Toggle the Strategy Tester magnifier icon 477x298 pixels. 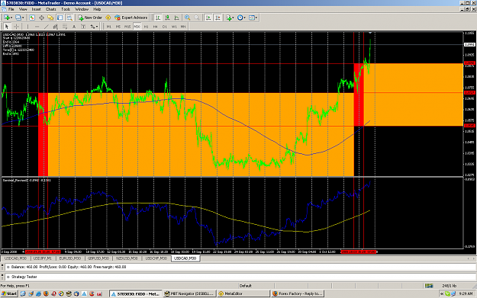point(69,18)
